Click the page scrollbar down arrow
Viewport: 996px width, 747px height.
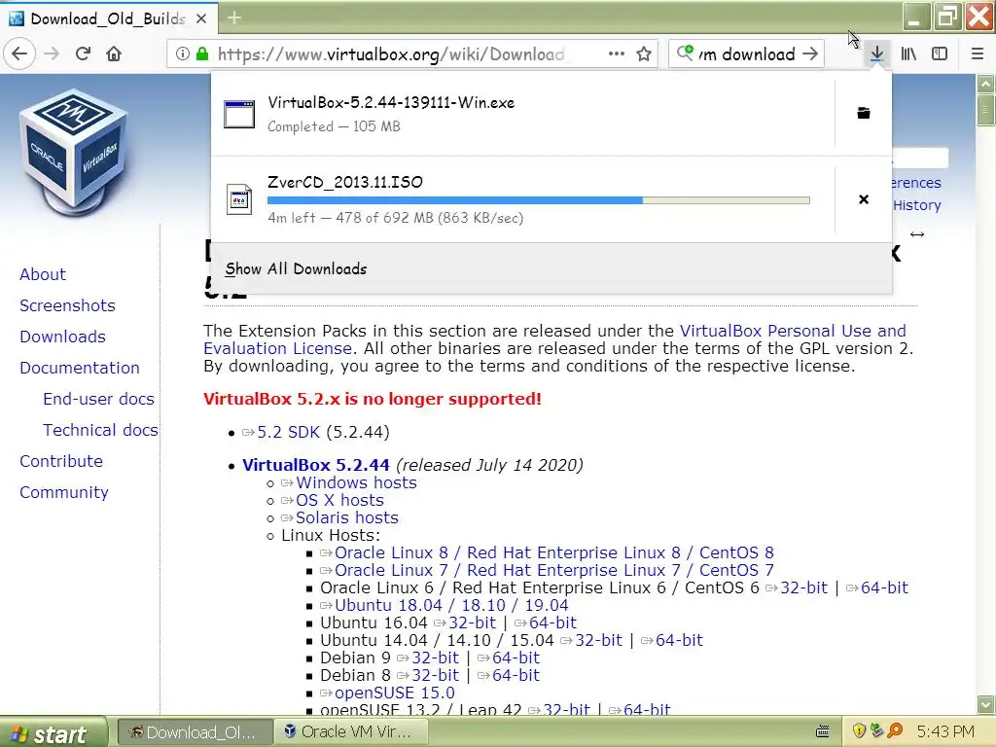pyautogui.click(x=985, y=704)
